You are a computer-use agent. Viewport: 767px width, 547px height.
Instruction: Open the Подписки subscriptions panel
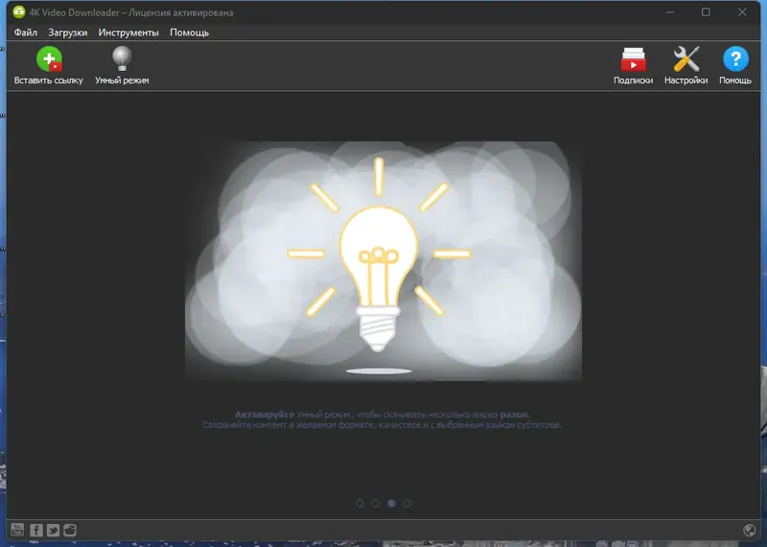(633, 65)
